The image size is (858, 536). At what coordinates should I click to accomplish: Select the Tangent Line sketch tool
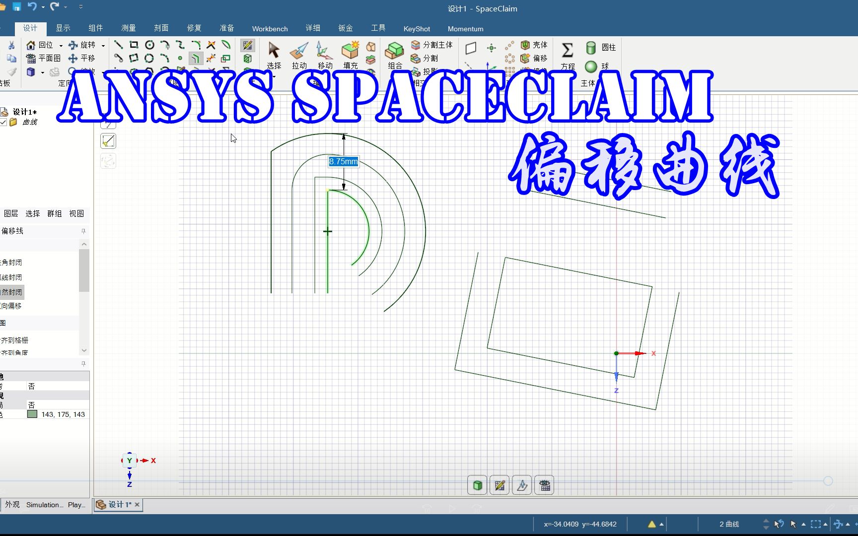coord(119,58)
